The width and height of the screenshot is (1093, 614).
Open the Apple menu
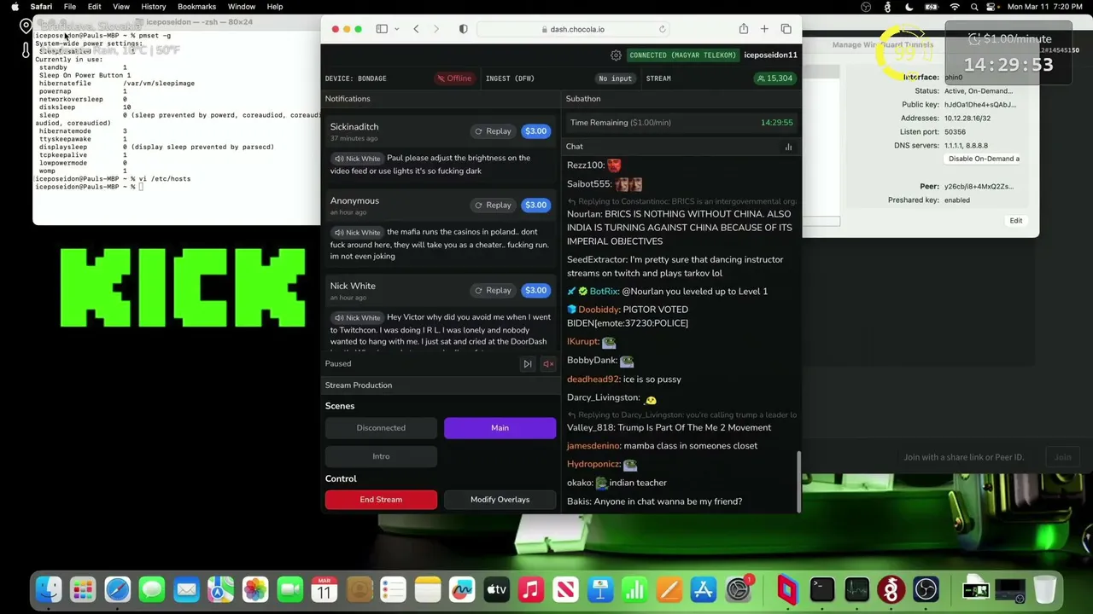click(x=15, y=7)
